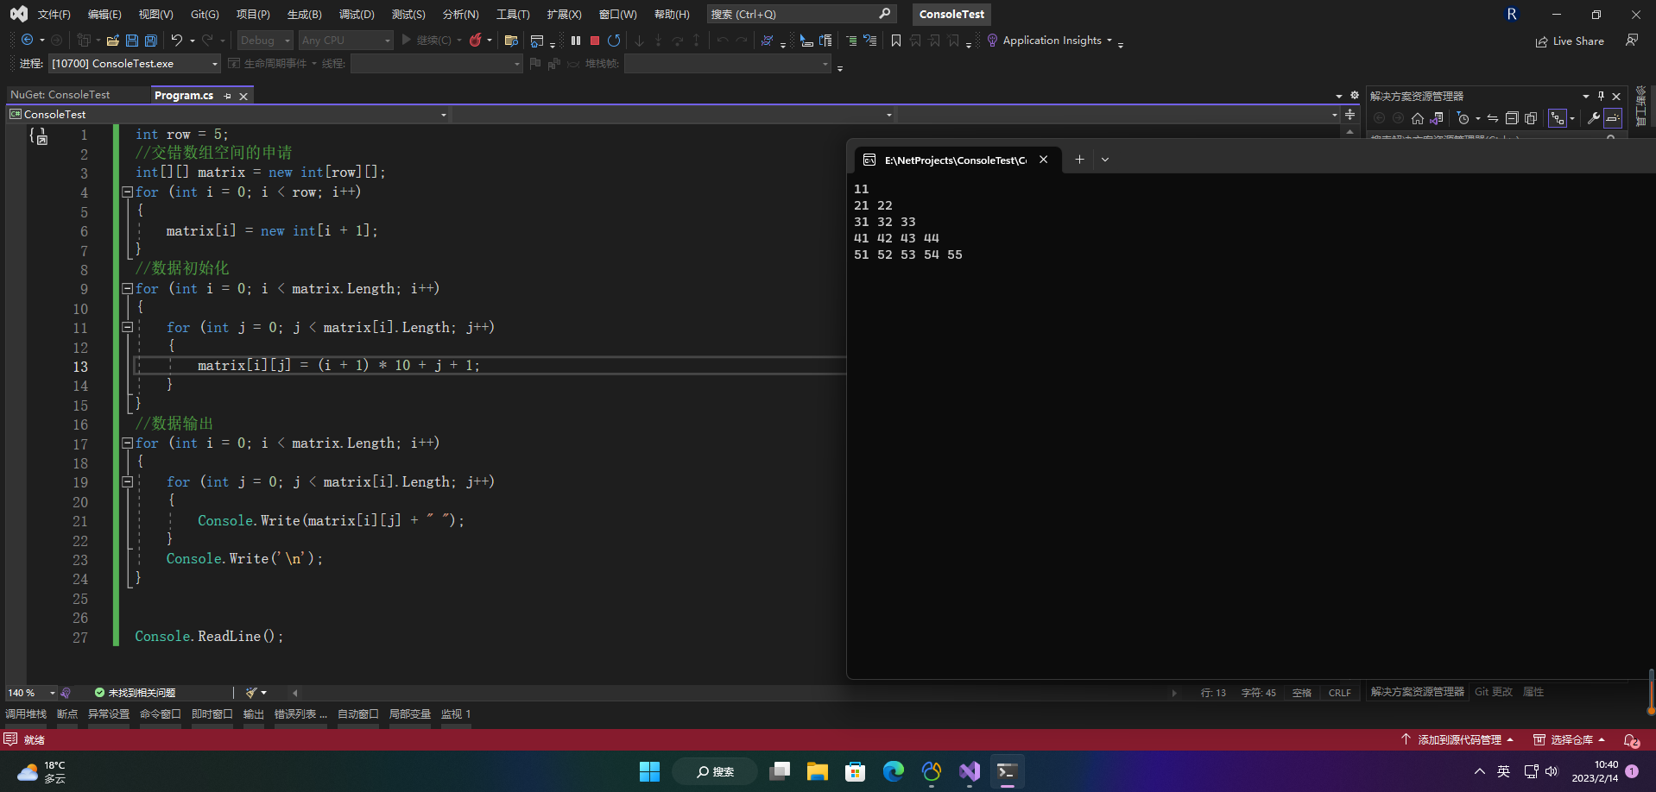
Task: Collapse the for loop at line 17
Action: (127, 443)
